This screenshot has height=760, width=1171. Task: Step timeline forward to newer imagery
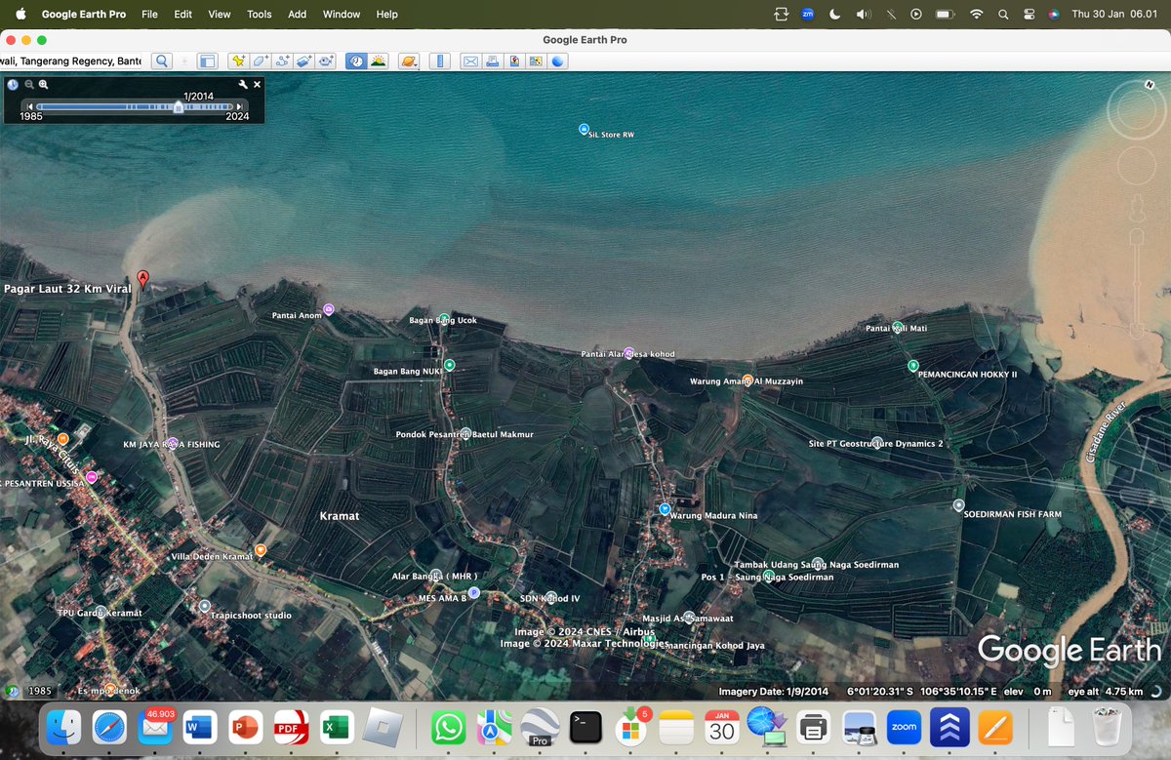tap(240, 106)
